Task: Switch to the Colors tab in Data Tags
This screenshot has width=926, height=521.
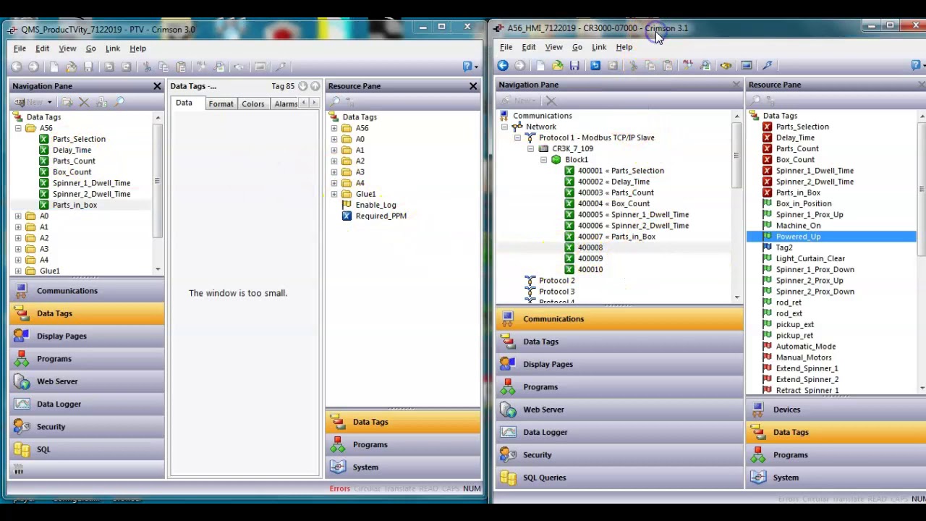Action: click(x=253, y=104)
